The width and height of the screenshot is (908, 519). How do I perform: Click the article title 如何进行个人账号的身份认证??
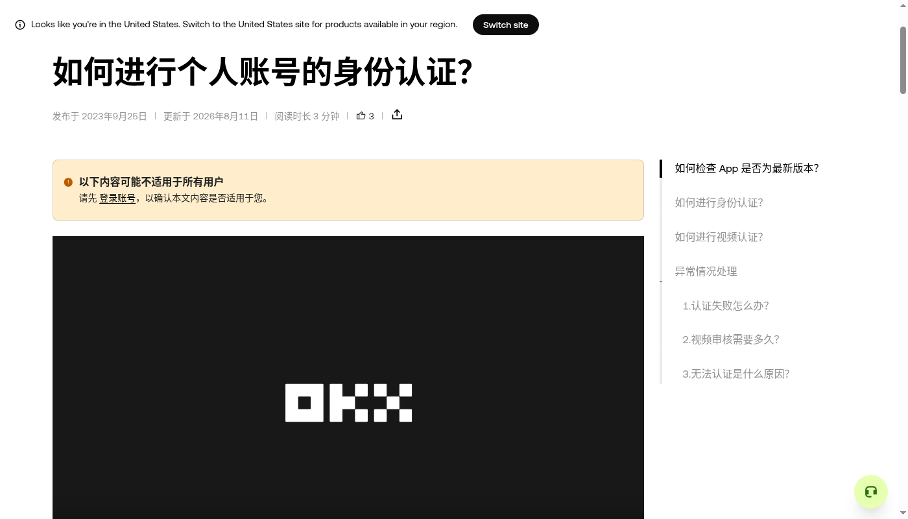click(263, 71)
